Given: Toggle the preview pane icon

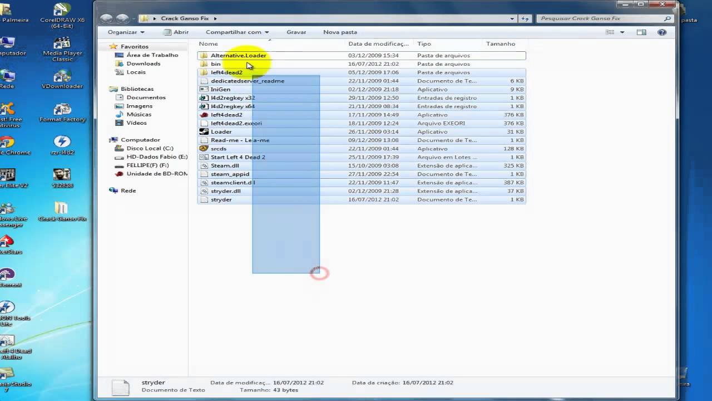Looking at the screenshot, I should click(x=641, y=32).
